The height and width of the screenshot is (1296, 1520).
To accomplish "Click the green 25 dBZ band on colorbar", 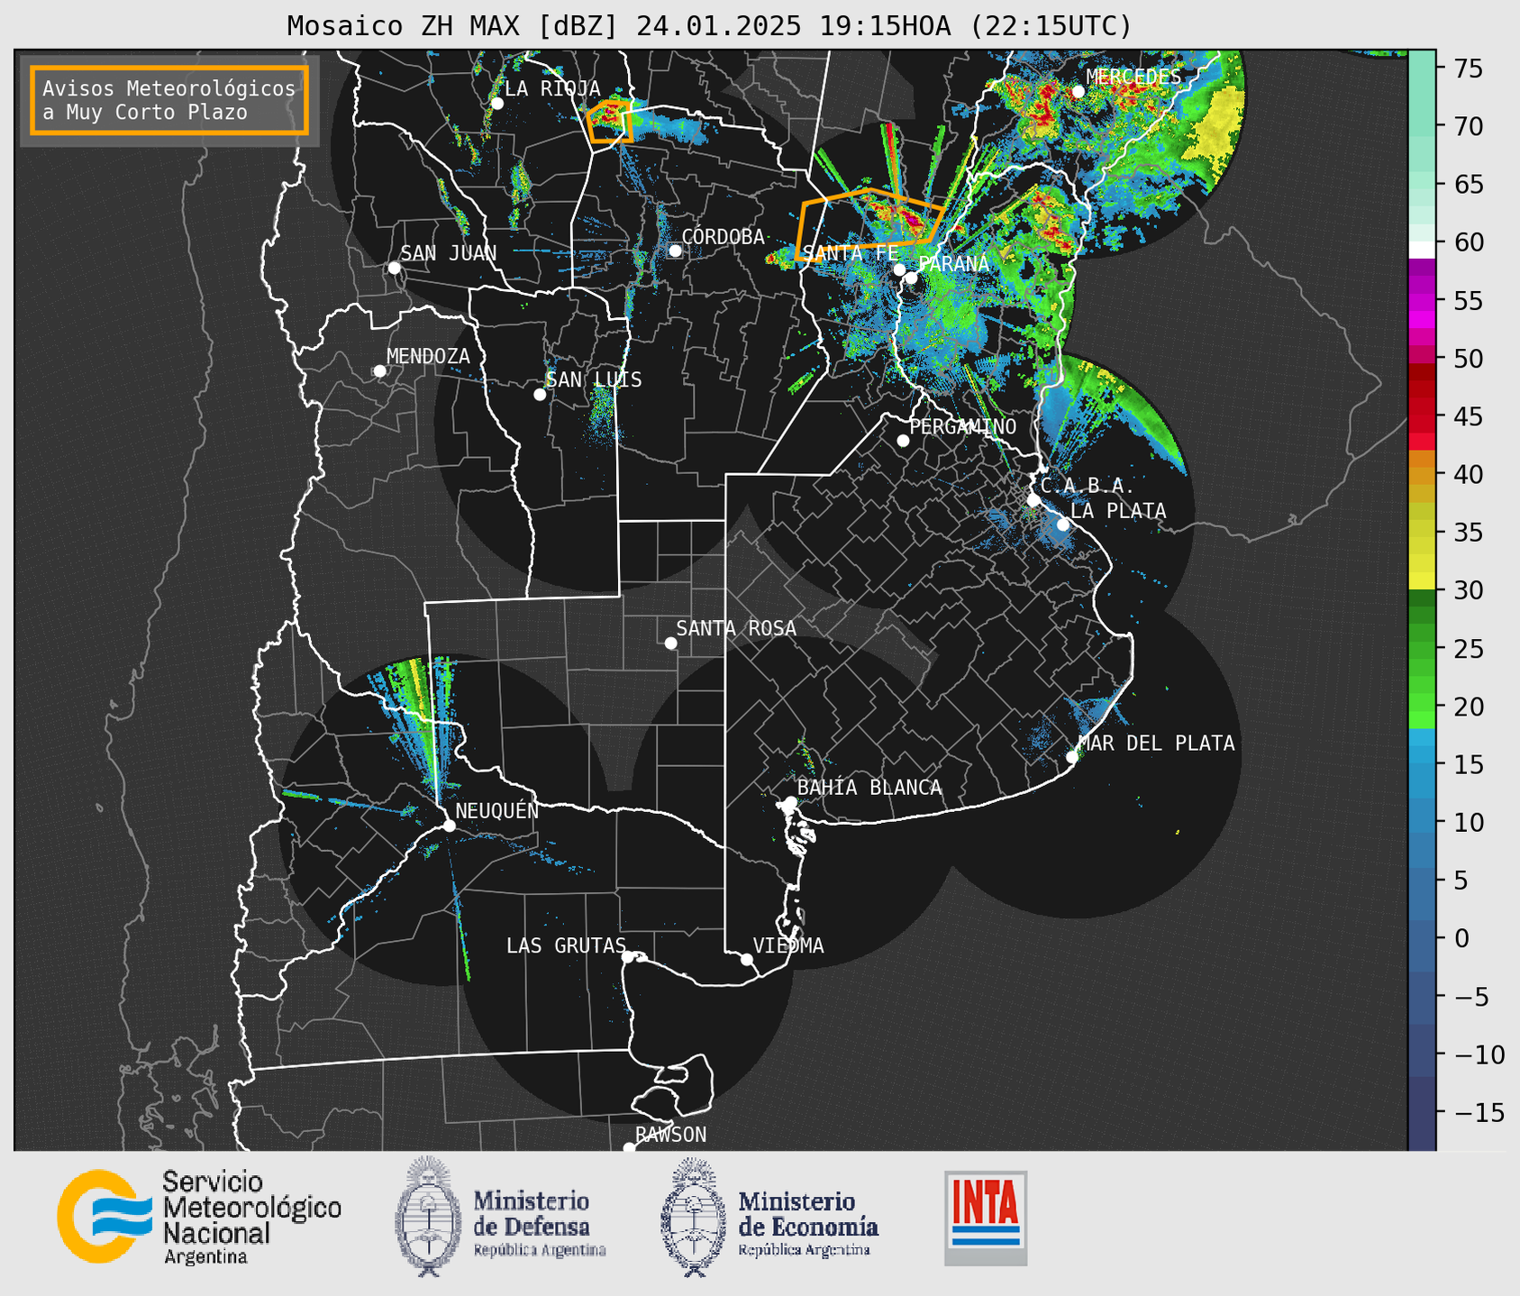I will pyautogui.click(x=1422, y=648).
